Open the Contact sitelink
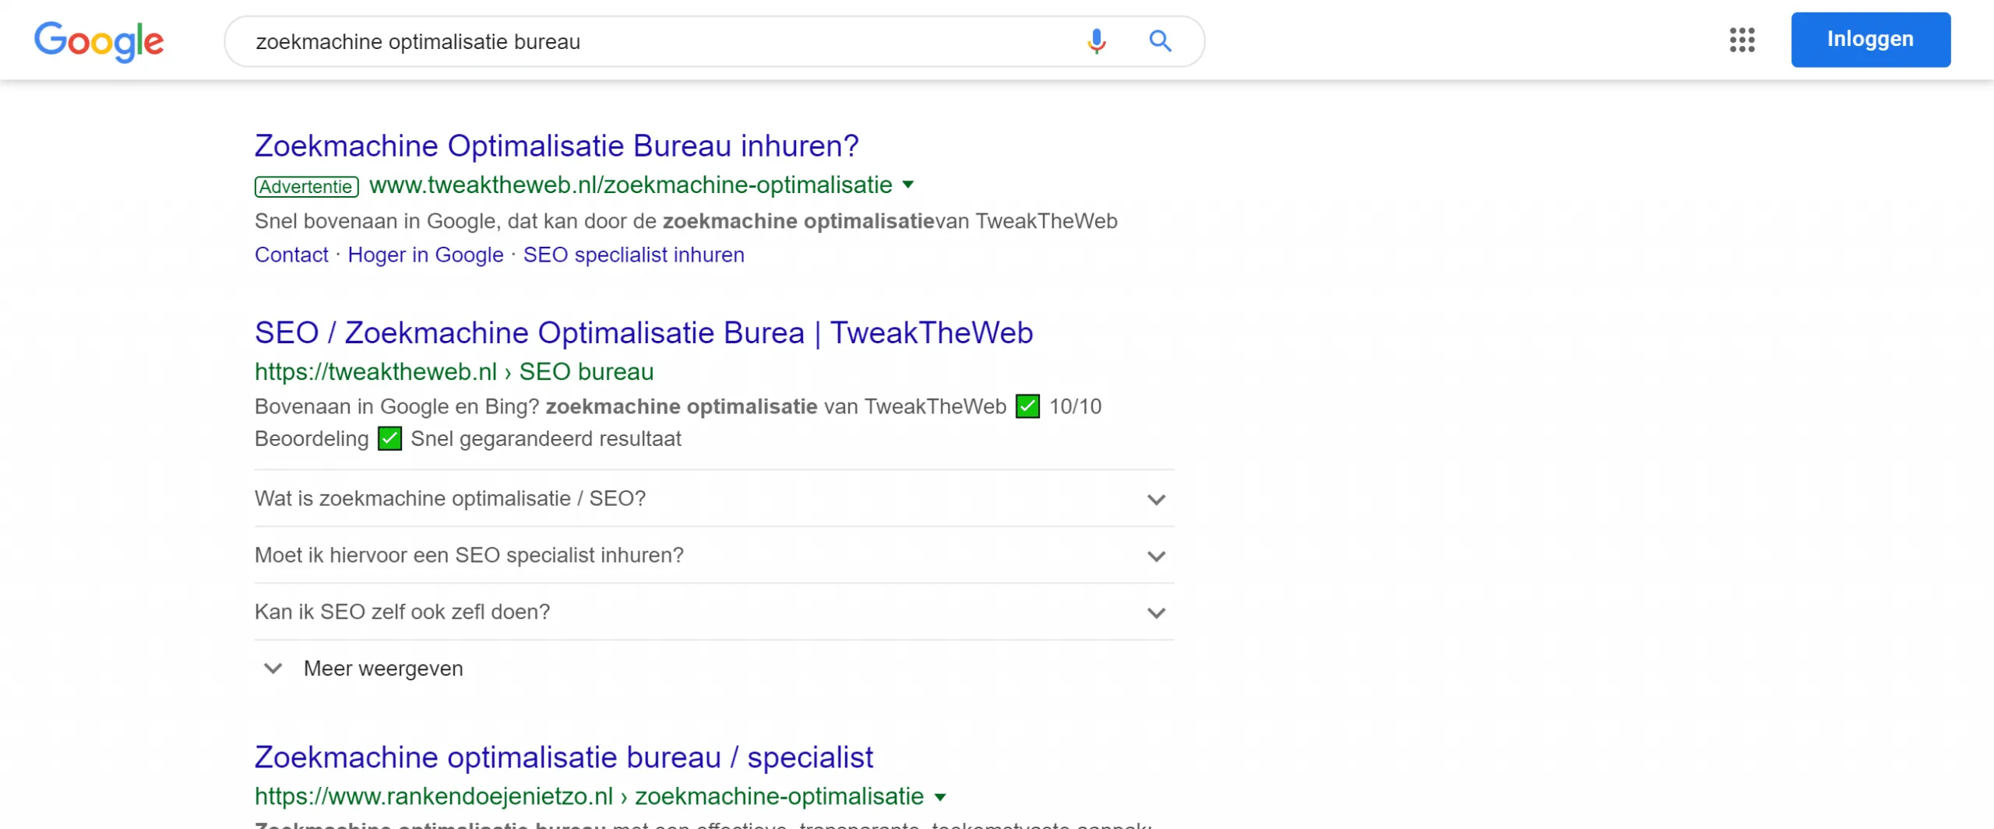 (291, 255)
